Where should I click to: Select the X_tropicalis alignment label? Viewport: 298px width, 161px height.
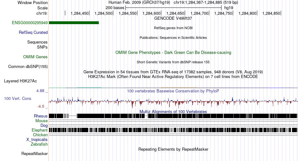point(37,140)
